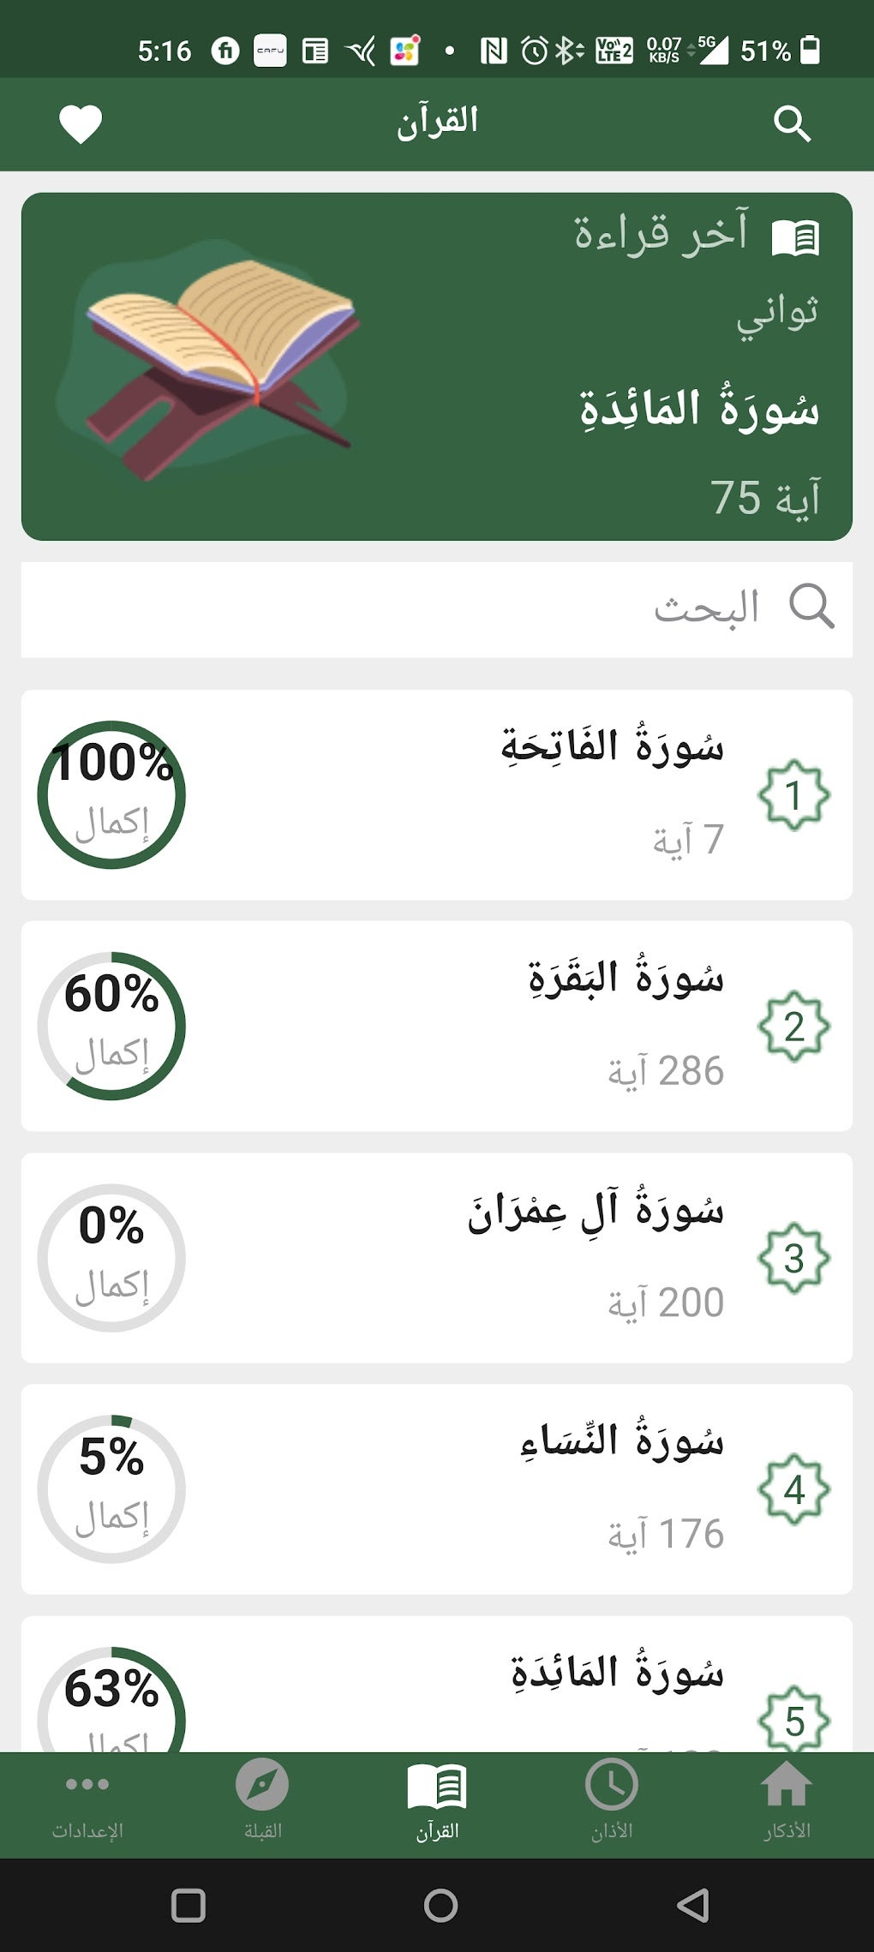This screenshot has height=1952, width=874.
Task: Open last read سورة المائدة card title
Action: (699, 410)
